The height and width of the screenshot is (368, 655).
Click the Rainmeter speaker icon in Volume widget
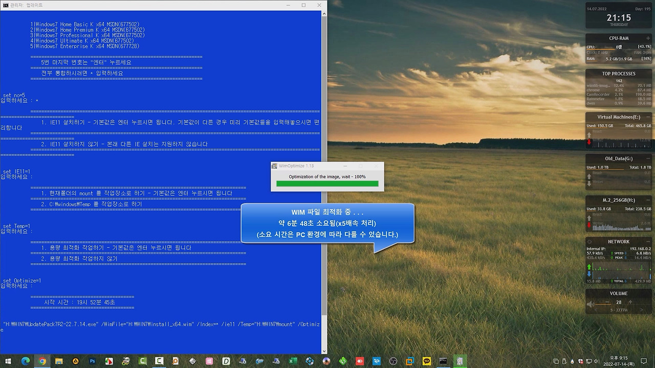point(591,305)
